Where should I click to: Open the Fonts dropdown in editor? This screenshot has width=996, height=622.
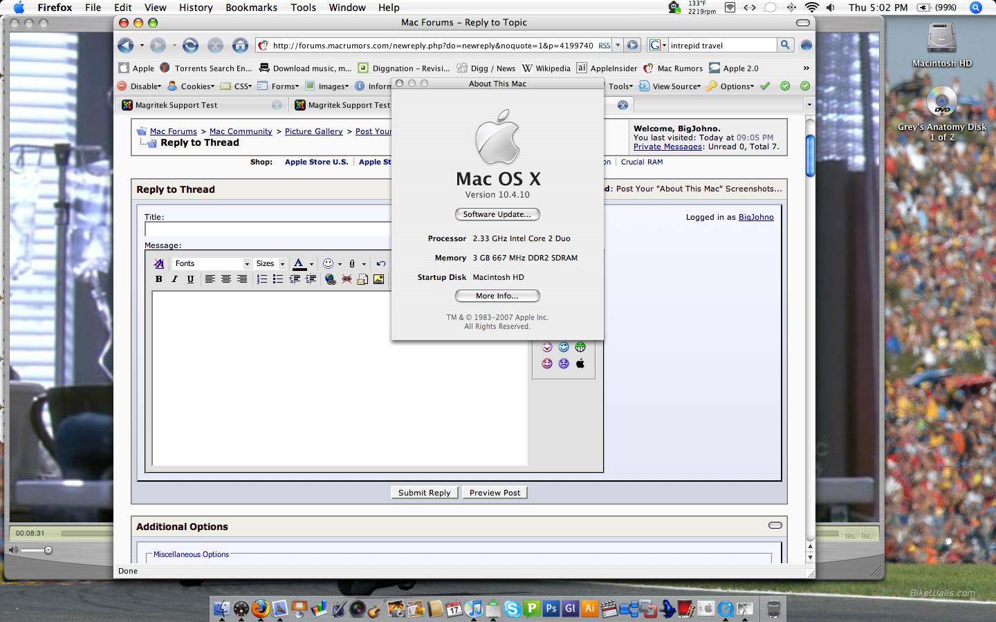pyautogui.click(x=211, y=263)
